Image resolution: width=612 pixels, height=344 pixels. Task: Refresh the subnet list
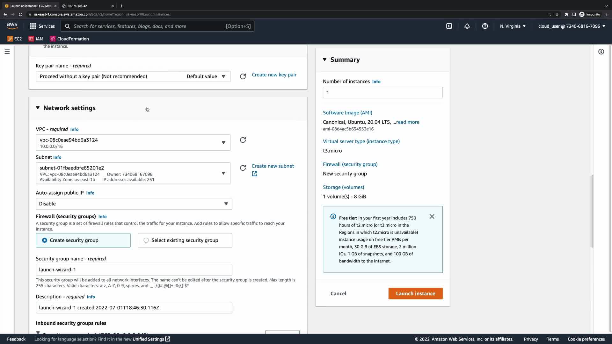tap(243, 168)
